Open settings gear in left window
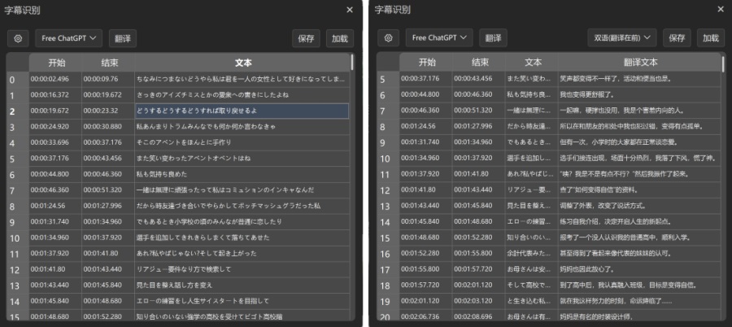The image size is (732, 327). tap(18, 38)
